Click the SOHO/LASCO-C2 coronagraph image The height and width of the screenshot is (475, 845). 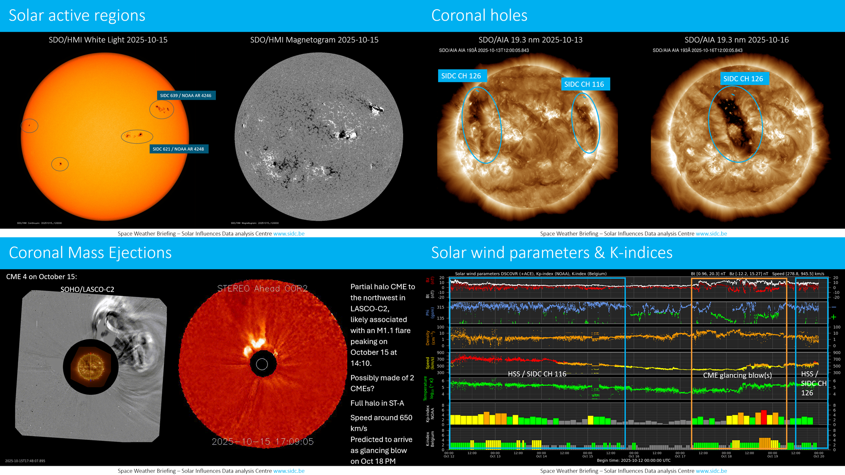click(x=91, y=365)
